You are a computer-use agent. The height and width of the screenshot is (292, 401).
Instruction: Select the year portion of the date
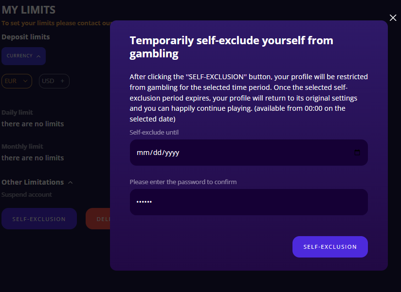click(x=171, y=153)
